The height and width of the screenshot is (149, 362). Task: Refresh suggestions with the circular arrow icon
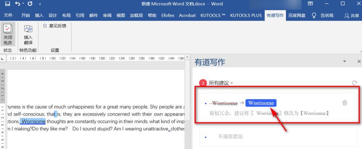click(x=354, y=83)
